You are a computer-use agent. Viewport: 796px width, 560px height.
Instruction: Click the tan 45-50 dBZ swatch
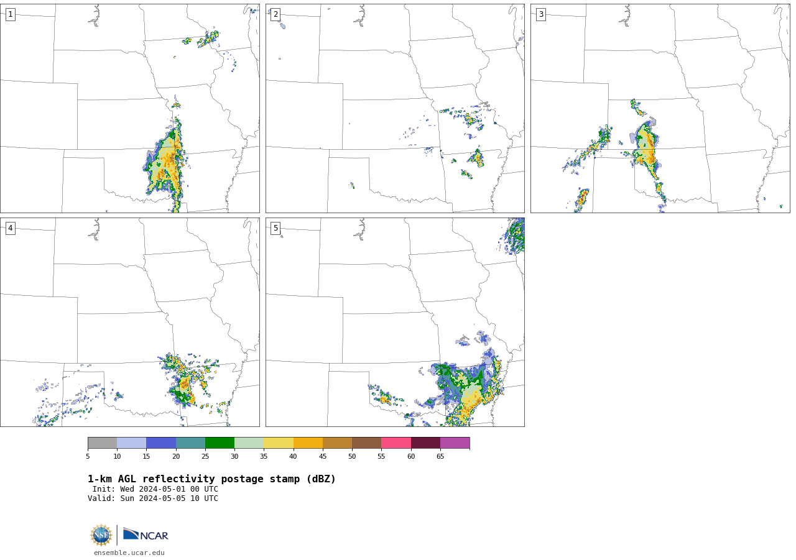[x=337, y=443]
